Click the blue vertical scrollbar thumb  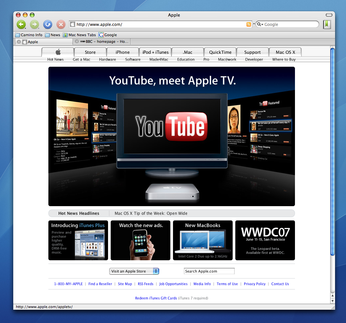pyautogui.click(x=332, y=152)
